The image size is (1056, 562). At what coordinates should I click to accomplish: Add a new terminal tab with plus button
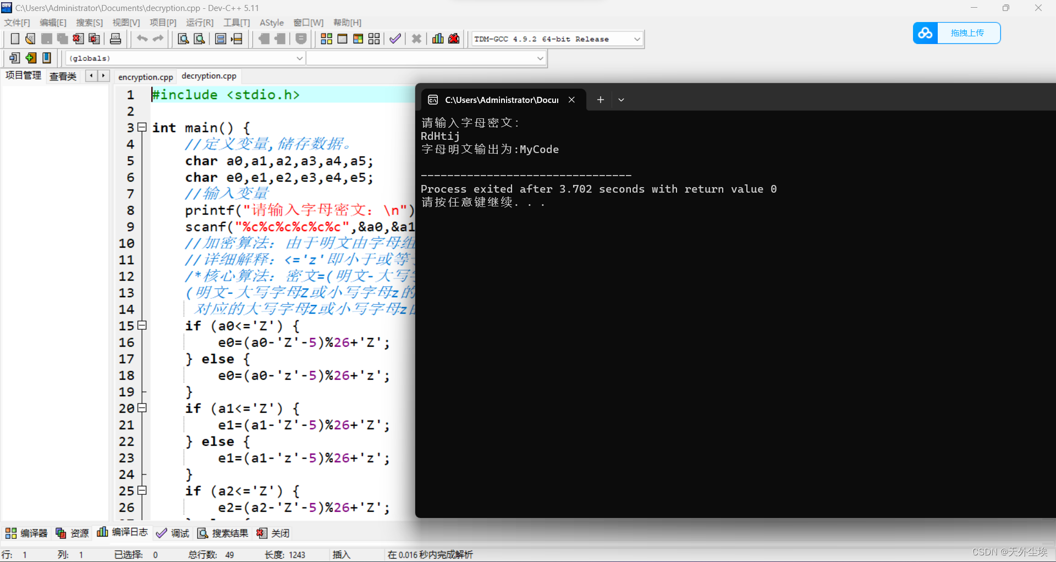601,100
